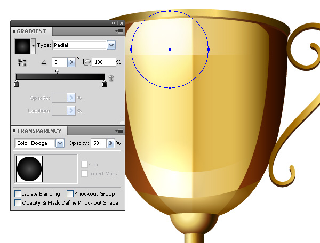The height and width of the screenshot is (243, 320).
Task: Click the radial gradient object thumbnail
Action: coord(29,169)
